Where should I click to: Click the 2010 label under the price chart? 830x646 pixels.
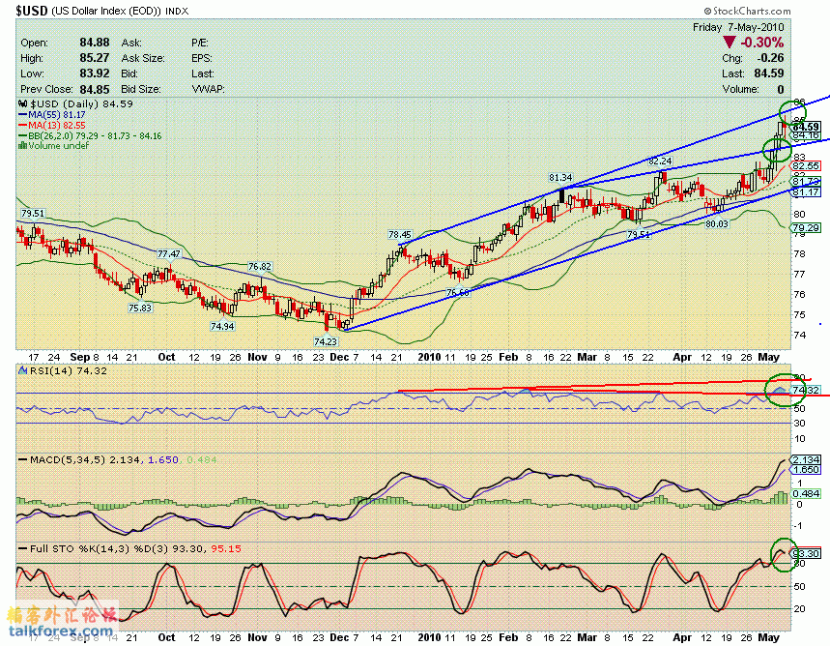(x=429, y=357)
